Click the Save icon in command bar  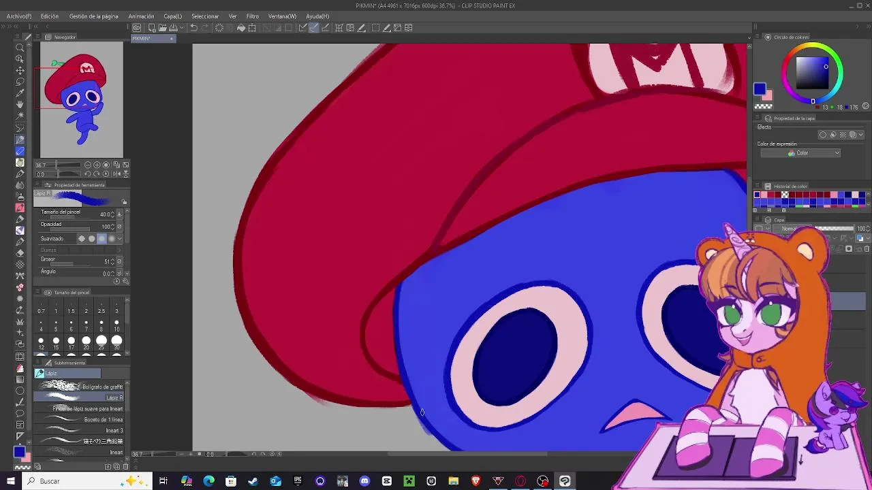click(173, 28)
